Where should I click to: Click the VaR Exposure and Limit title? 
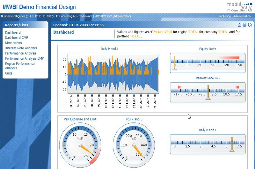click(80, 119)
